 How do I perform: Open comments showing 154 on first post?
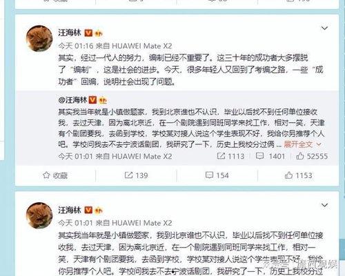[x=217, y=175]
